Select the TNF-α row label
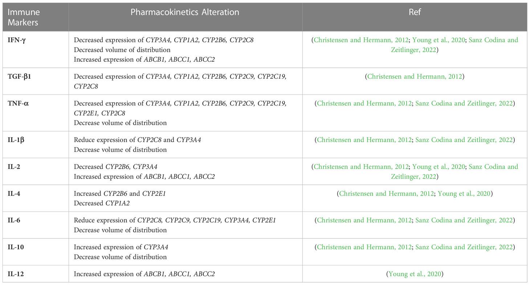Screen dimensions: 530x285 pyautogui.click(x=18, y=103)
